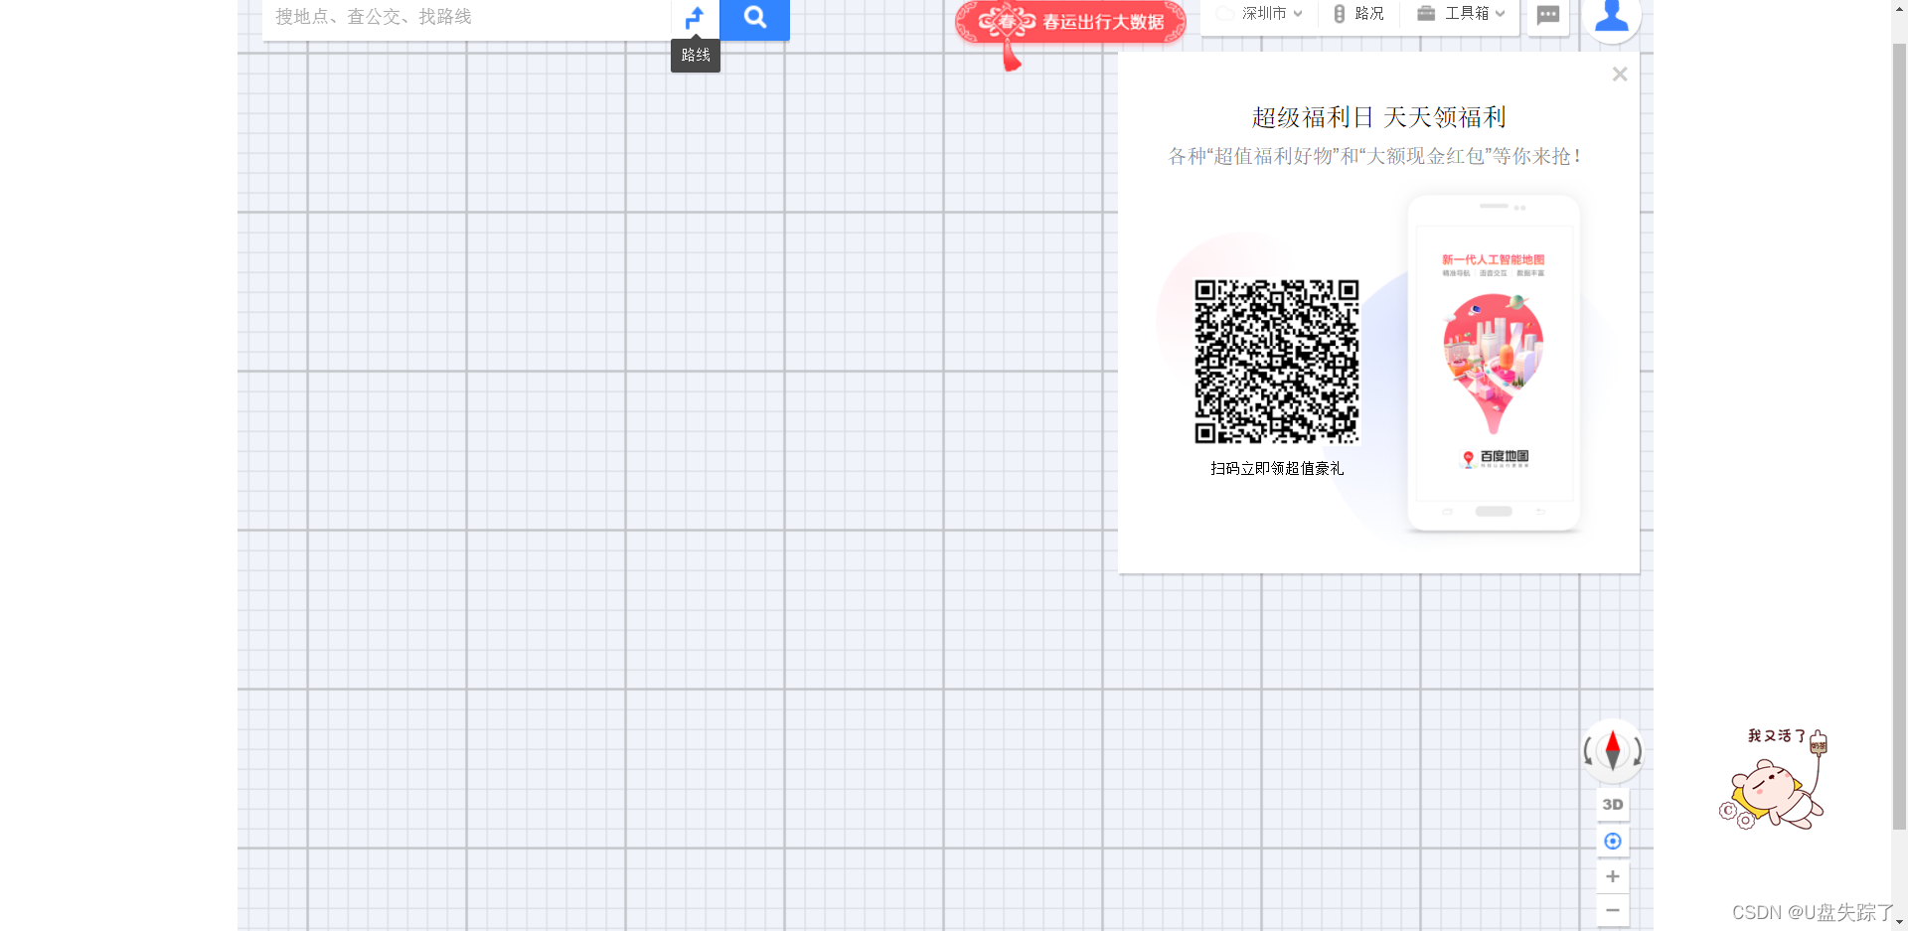Image resolution: width=1908 pixels, height=931 pixels.
Task: Click the cartoon 我又活了 sticker
Action: click(x=1776, y=779)
